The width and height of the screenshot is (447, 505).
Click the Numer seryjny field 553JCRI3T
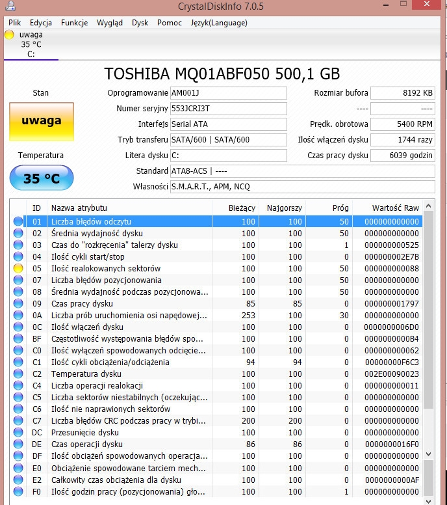point(228,109)
